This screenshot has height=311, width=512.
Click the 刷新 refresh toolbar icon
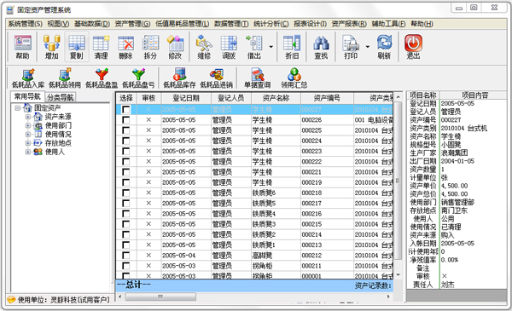tap(384, 47)
